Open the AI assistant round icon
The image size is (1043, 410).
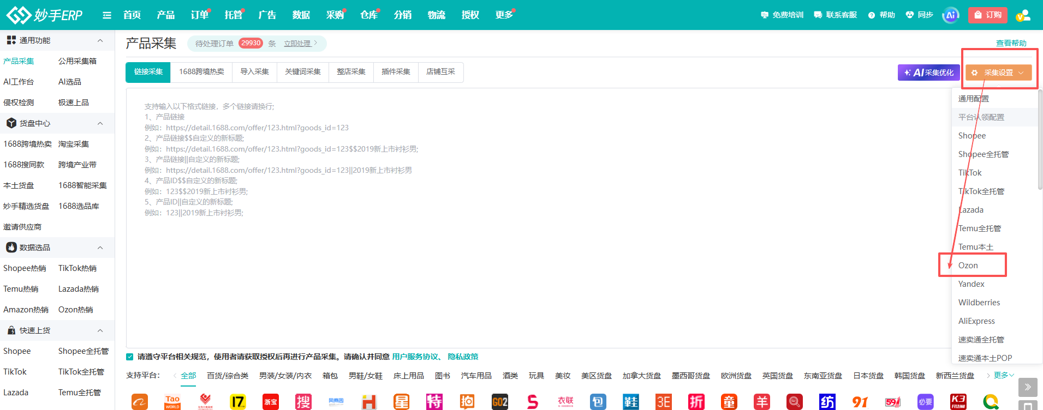click(x=950, y=15)
